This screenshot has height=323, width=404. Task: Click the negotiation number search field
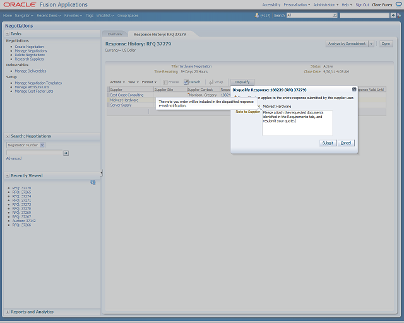point(34,153)
